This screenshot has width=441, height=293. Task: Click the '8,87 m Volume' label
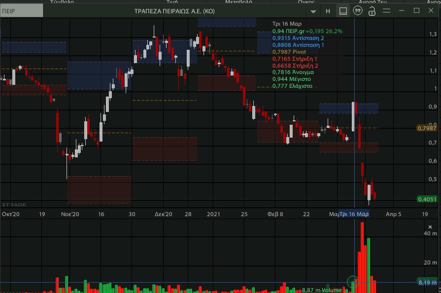[x=322, y=290]
